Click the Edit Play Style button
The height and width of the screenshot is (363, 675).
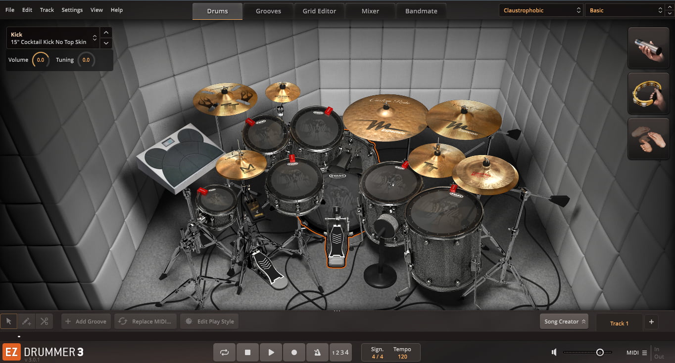209,322
